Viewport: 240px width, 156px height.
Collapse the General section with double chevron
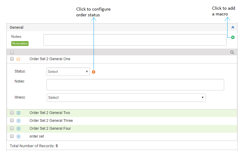233,27
